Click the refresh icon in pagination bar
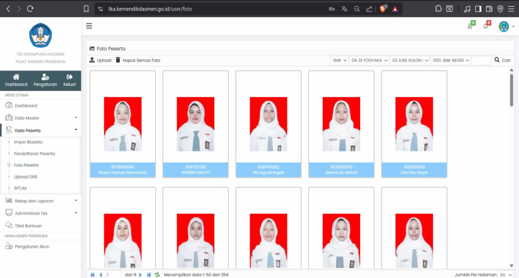This screenshot has height=278, width=519. coord(157,274)
